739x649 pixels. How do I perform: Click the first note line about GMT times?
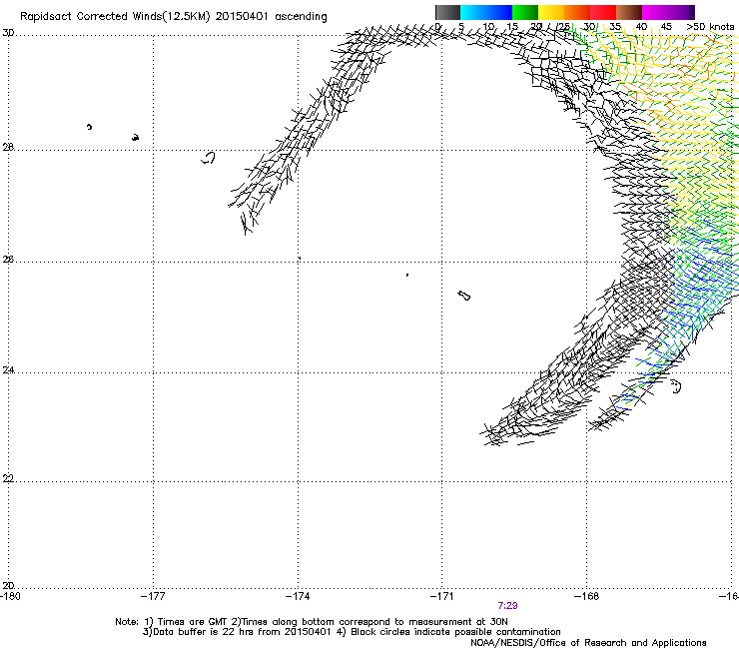coord(312,622)
